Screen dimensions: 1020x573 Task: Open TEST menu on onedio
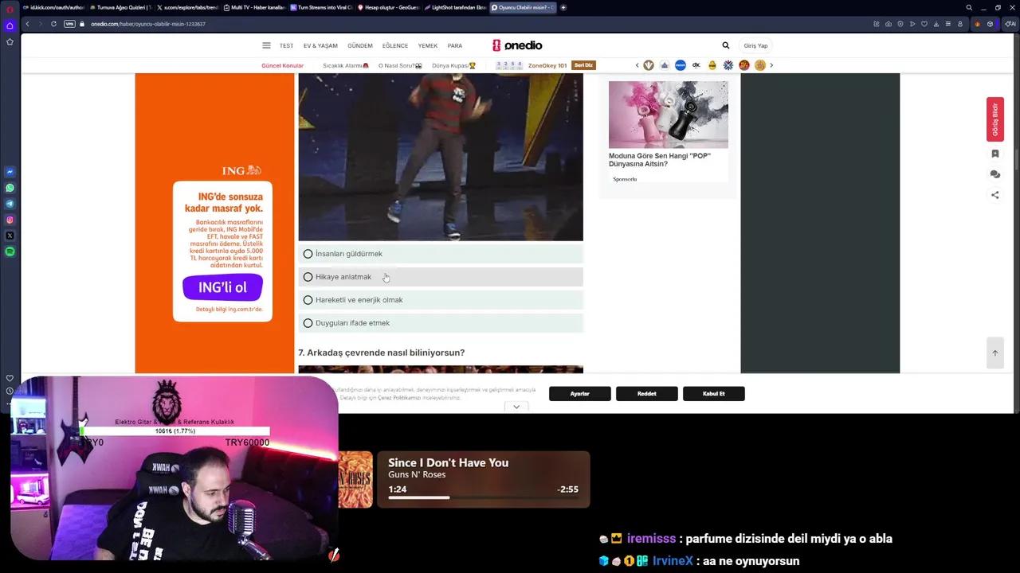pos(286,45)
